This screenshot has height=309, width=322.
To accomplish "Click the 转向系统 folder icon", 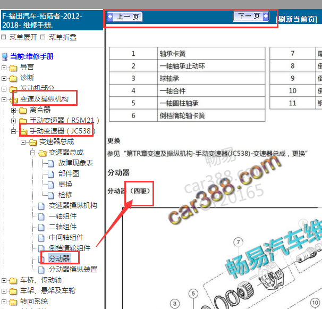I will tap(13, 302).
